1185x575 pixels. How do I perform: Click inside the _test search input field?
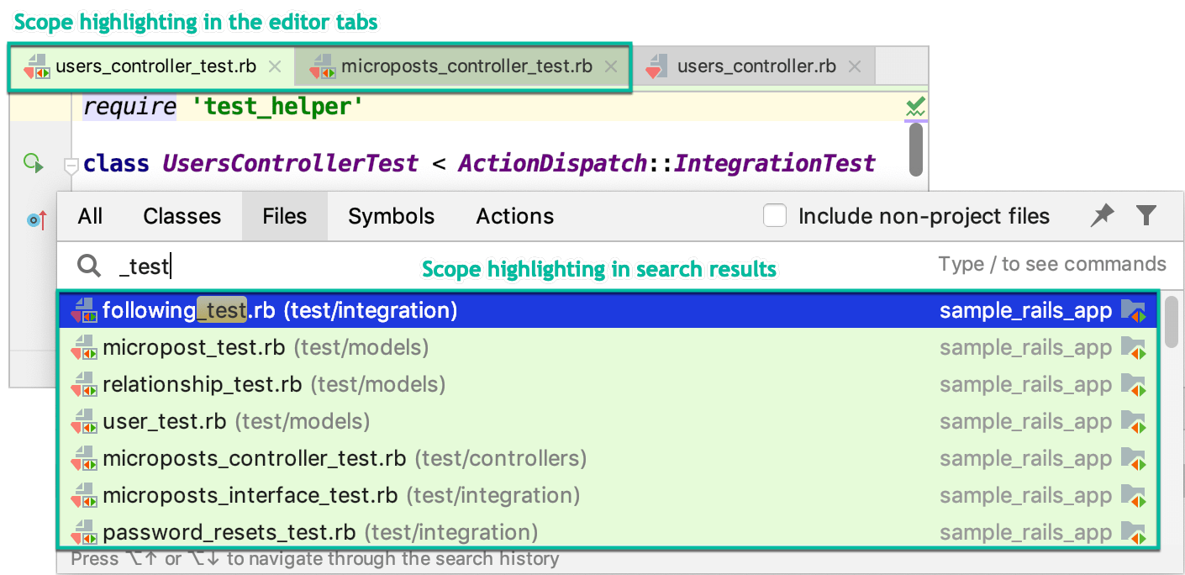point(168,266)
